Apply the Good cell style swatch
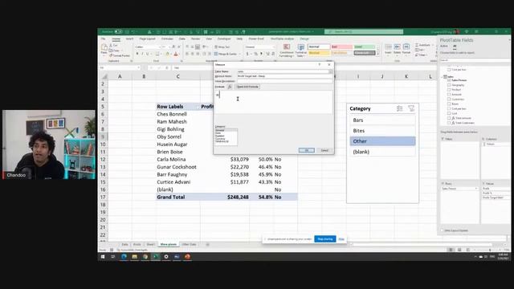This screenshot has height=289, width=514. [x=364, y=47]
